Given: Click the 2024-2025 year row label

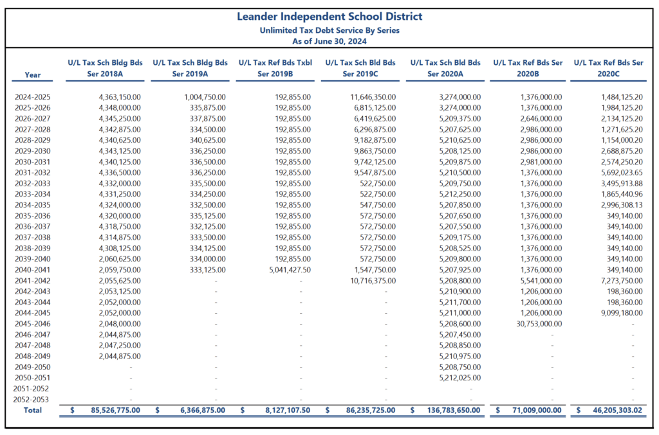Looking at the screenshot, I should point(32,97).
